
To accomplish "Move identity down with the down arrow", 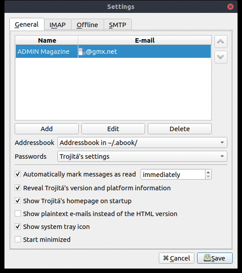I will 221,57.
